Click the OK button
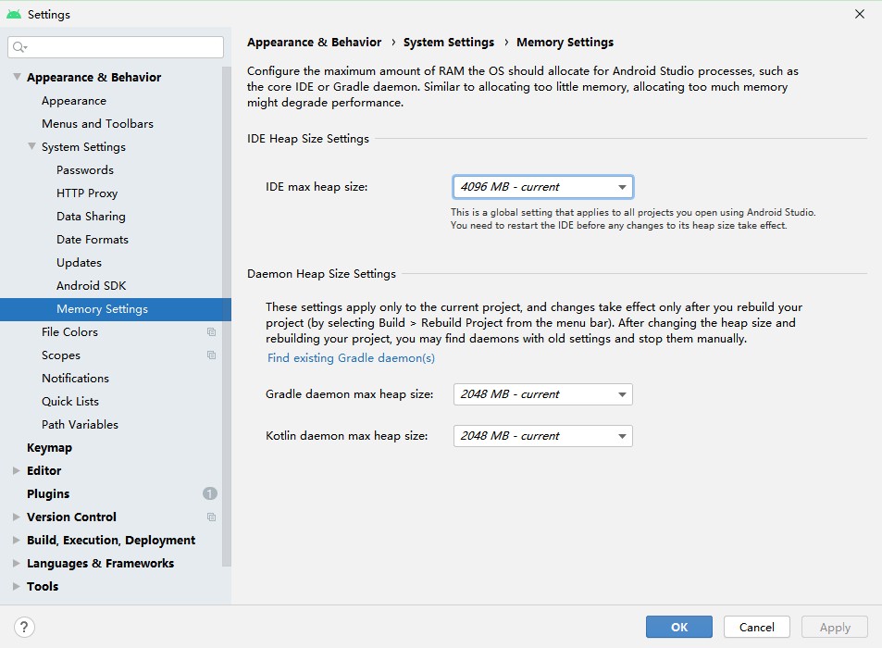 (x=679, y=628)
